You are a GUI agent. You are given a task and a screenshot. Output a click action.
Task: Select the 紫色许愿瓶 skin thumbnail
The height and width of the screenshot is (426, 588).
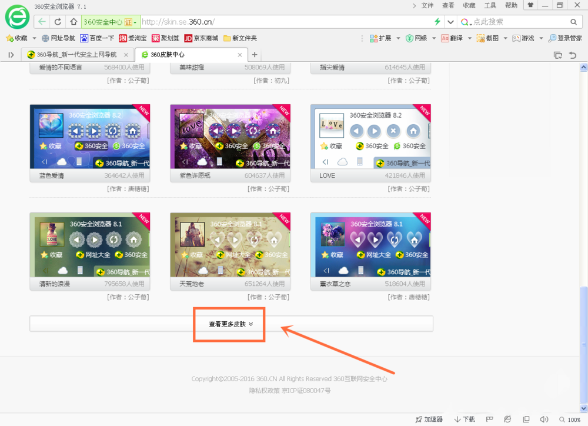[x=230, y=137]
